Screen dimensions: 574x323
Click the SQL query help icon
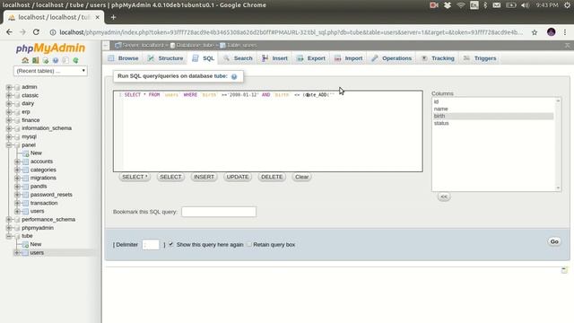(x=234, y=76)
